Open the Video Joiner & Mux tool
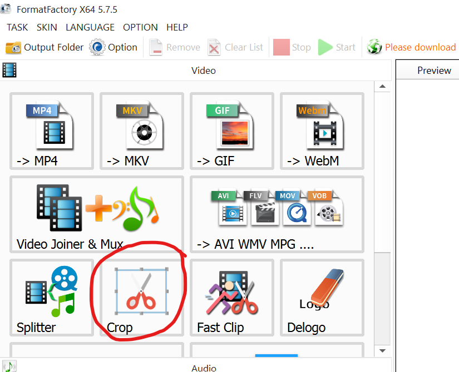The height and width of the screenshot is (372, 459). pos(97,214)
